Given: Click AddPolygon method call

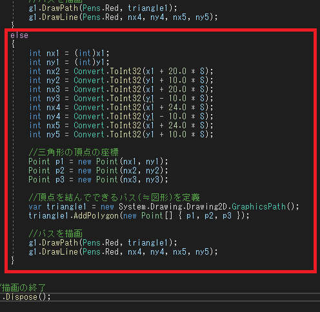Looking at the screenshot, I should pos(96,216).
